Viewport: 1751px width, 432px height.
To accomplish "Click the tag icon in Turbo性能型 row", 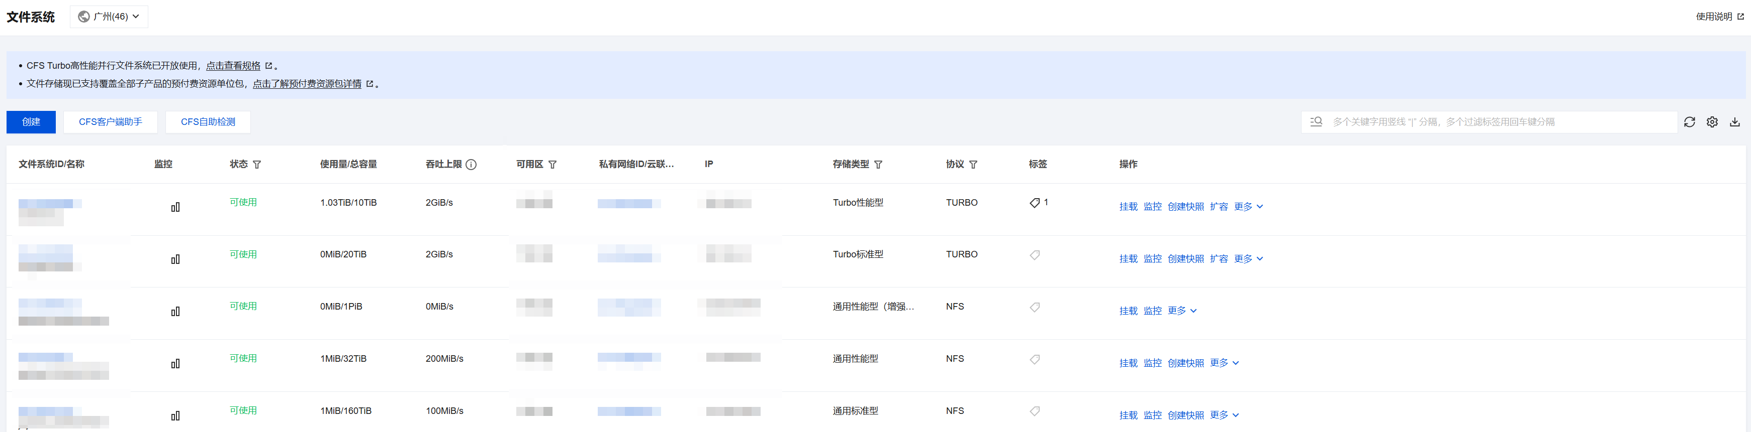I will pyautogui.click(x=1035, y=203).
